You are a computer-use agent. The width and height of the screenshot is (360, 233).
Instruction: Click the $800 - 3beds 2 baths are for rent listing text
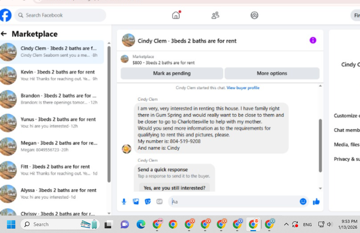pyautogui.click(x=164, y=63)
